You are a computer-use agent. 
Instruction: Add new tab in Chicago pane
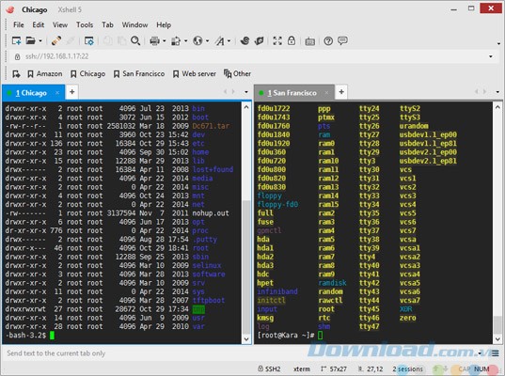[x=72, y=92]
